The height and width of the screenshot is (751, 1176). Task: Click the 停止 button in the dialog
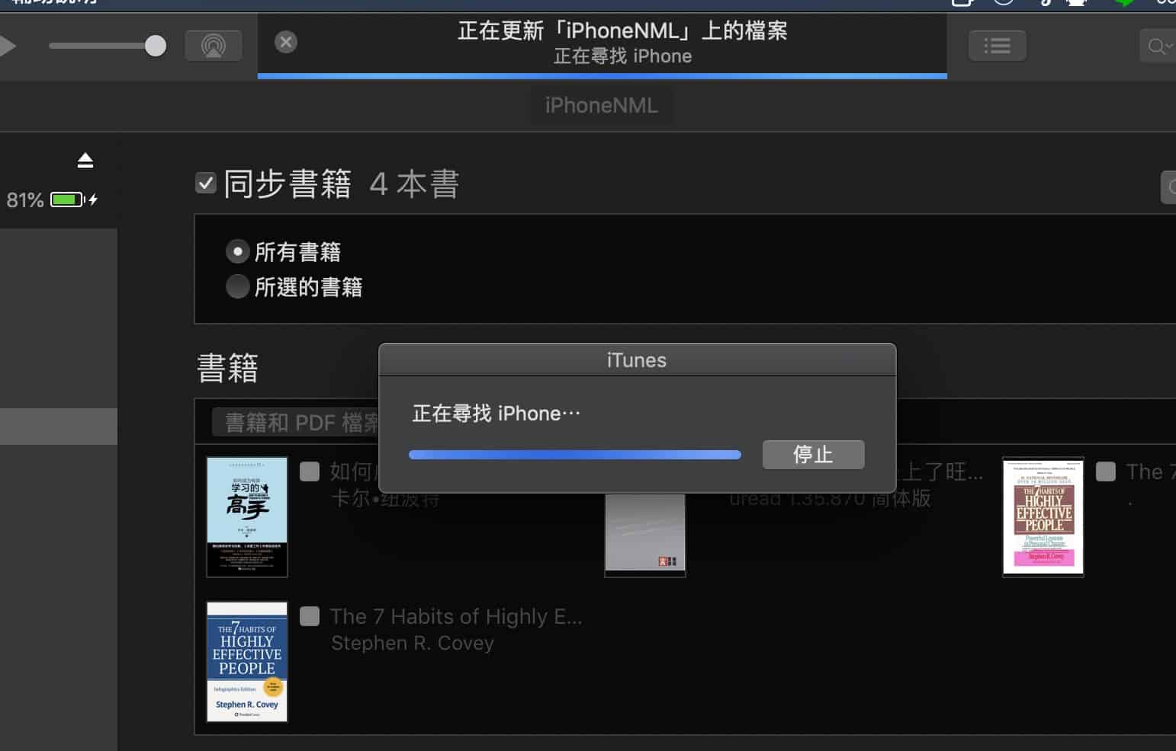[813, 455]
